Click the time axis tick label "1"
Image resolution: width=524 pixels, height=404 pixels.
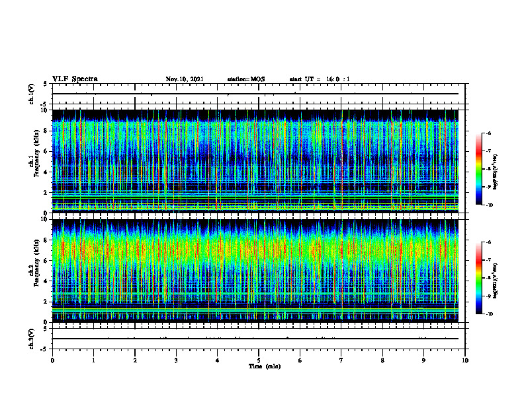pos(93,360)
